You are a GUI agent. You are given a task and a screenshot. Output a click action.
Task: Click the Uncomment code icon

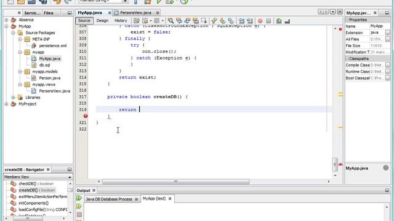coord(287,21)
